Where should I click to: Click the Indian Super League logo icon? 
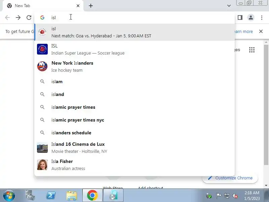point(42,49)
